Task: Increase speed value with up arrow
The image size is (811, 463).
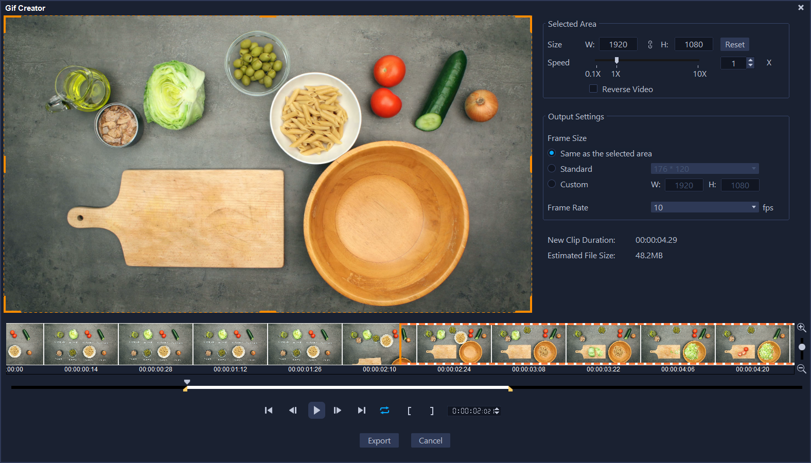Action: (751, 60)
